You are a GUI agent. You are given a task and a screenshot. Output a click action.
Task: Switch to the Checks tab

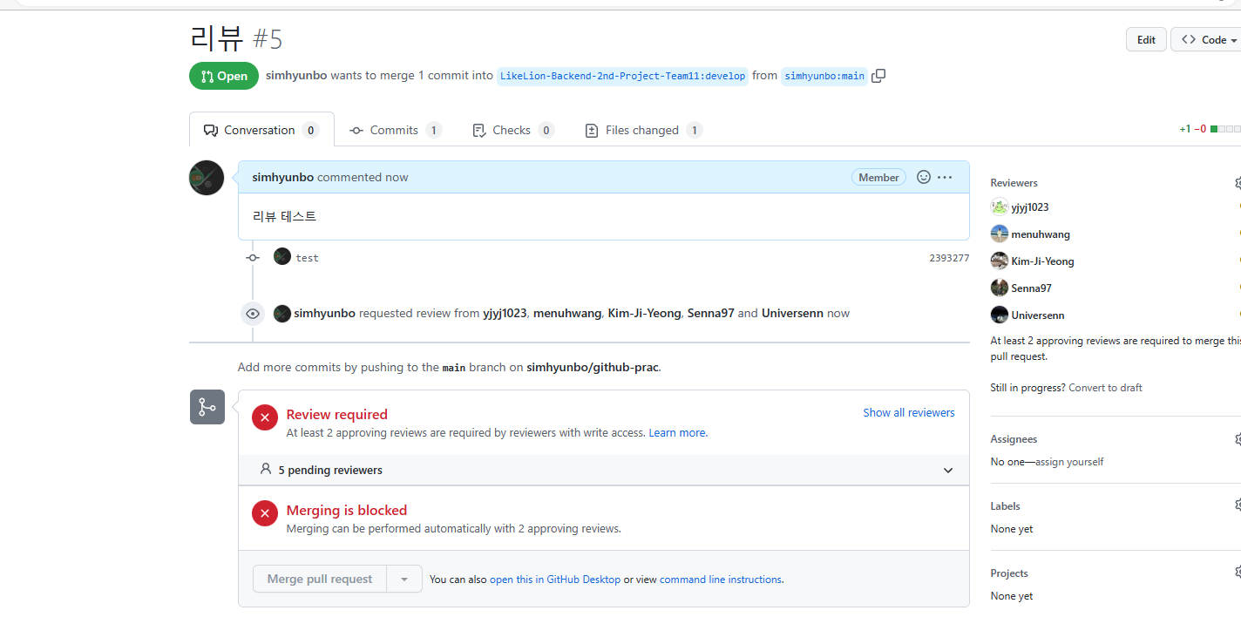tap(512, 130)
